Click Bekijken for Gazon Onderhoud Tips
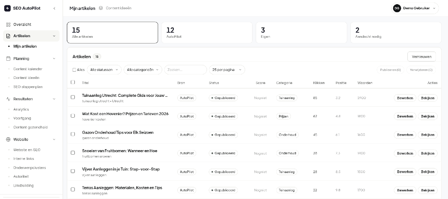This screenshot has width=448, height=199. coord(428,135)
